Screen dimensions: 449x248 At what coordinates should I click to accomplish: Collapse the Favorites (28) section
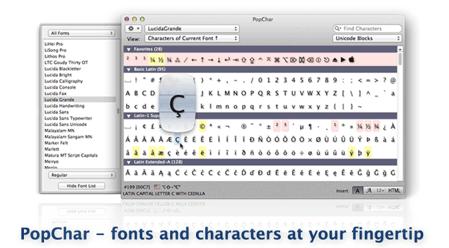[x=129, y=49]
